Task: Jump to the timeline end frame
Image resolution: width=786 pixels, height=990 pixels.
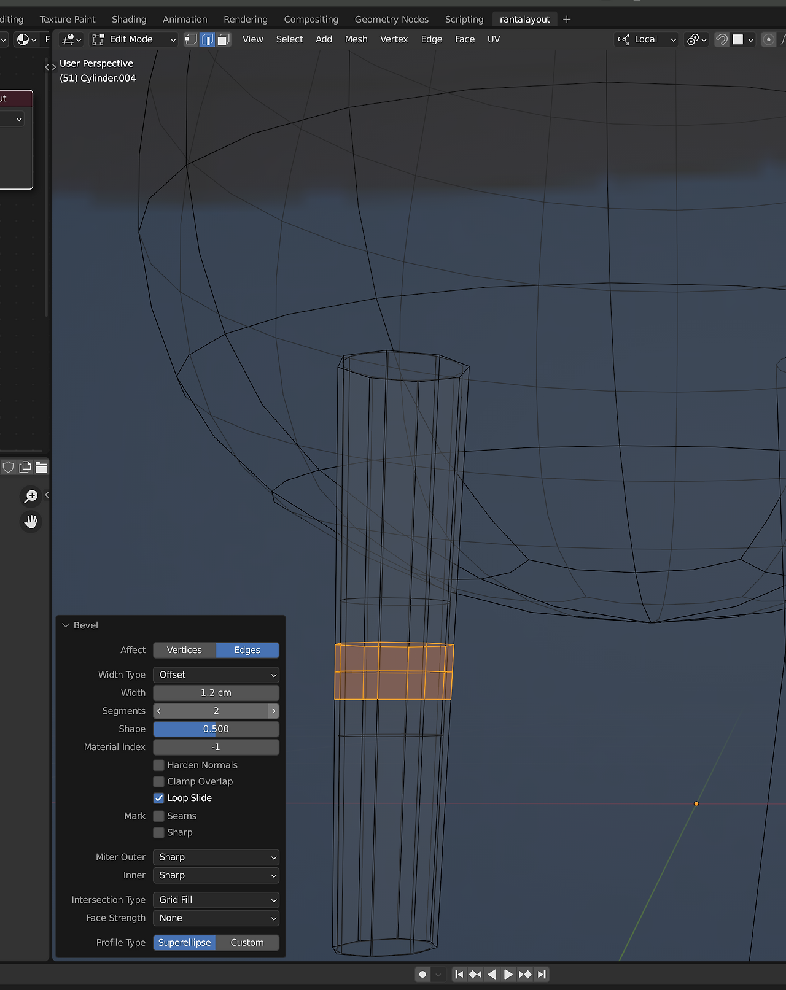Action: (542, 974)
